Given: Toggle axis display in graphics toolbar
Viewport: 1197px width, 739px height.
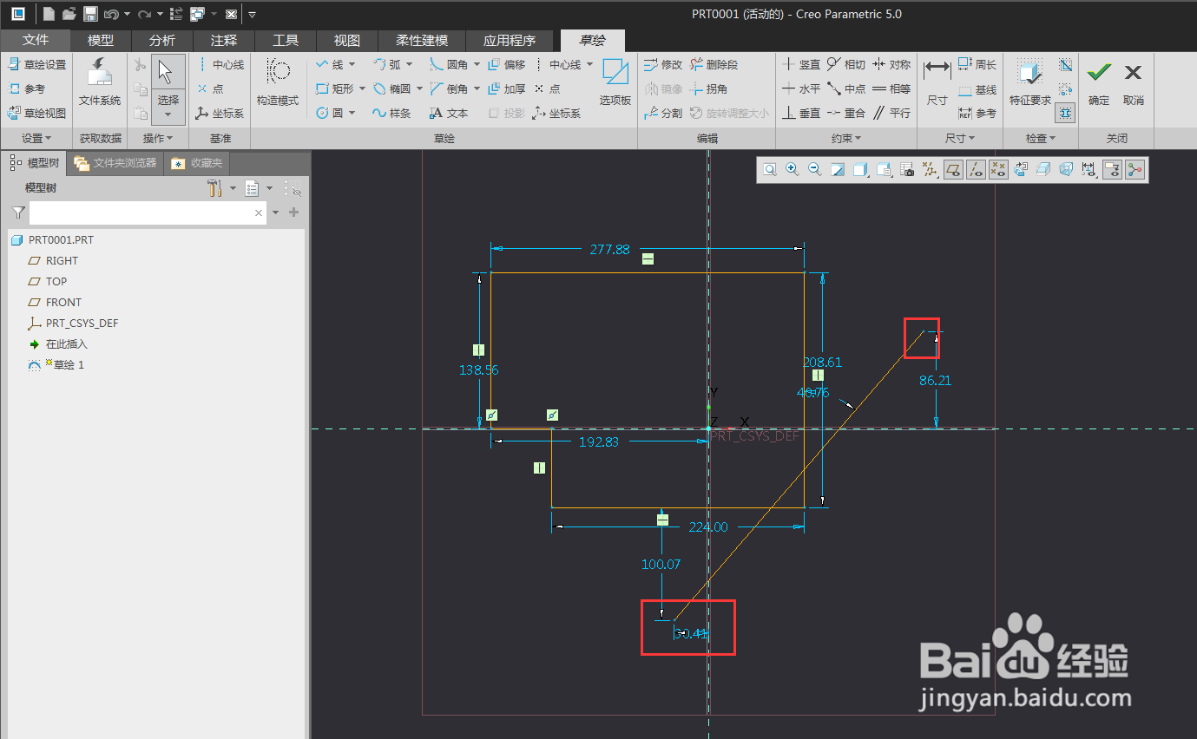Looking at the screenshot, I should pos(976,170).
